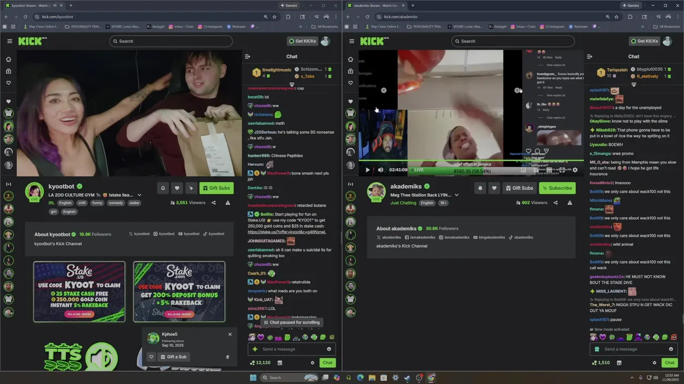This screenshot has width=684, height=384.
Task: Click kyootbot X social link
Action: click(139, 234)
